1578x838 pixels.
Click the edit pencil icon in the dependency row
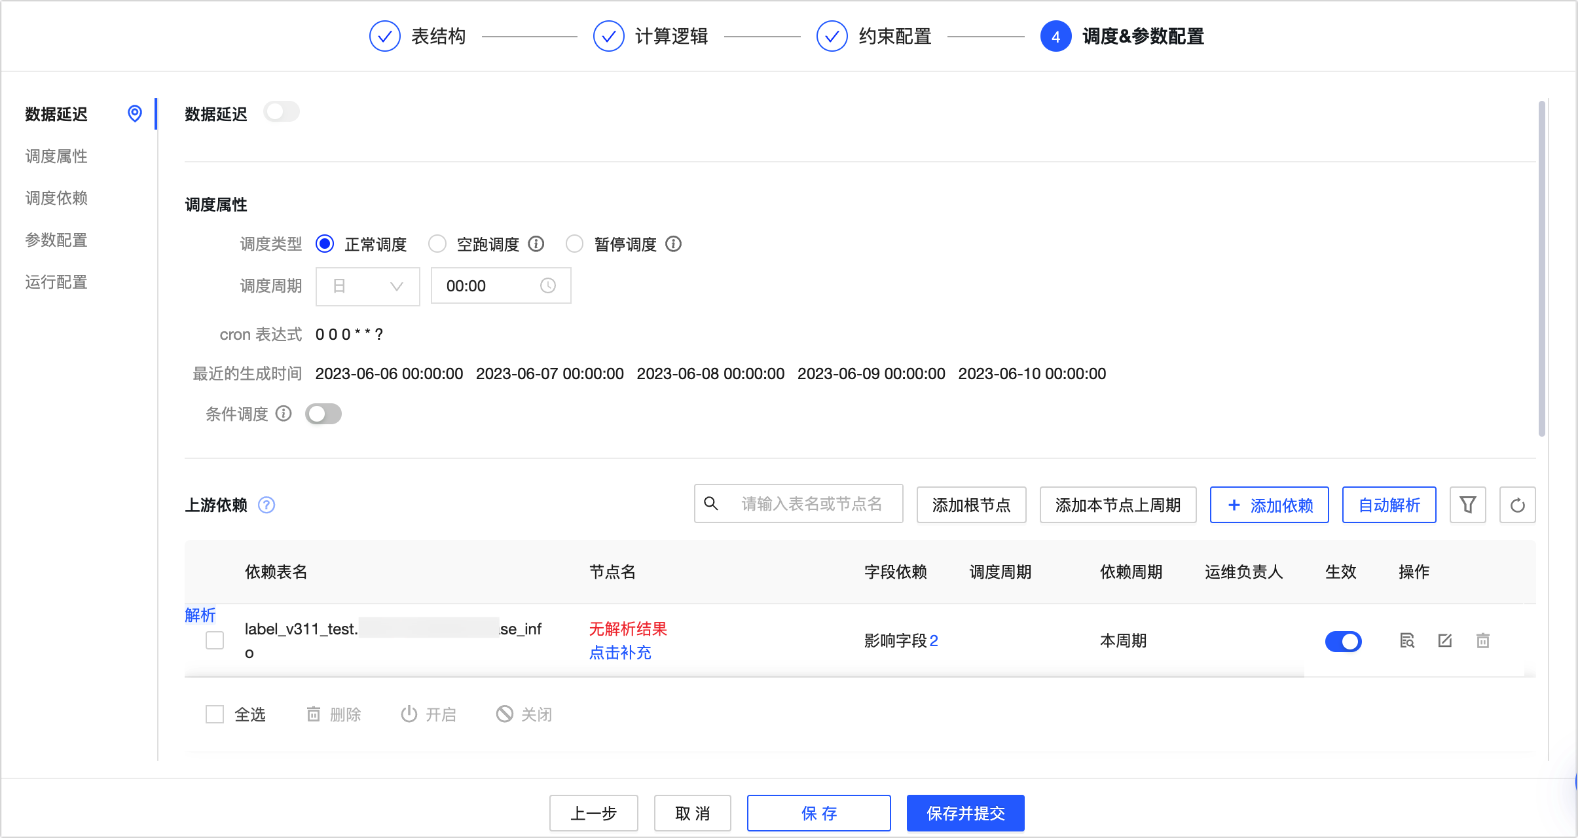click(x=1445, y=640)
